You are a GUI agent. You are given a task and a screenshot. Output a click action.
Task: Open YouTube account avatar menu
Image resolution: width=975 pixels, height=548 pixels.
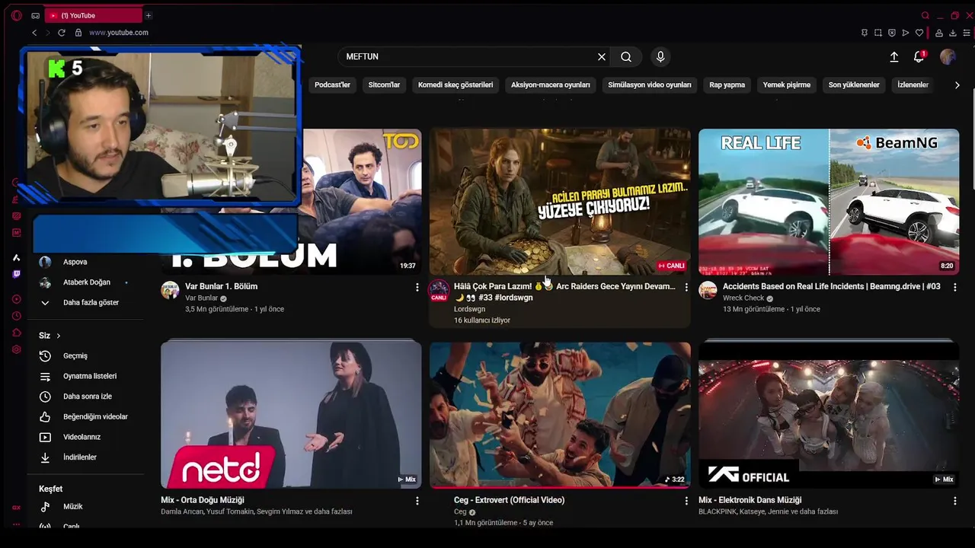948,56
